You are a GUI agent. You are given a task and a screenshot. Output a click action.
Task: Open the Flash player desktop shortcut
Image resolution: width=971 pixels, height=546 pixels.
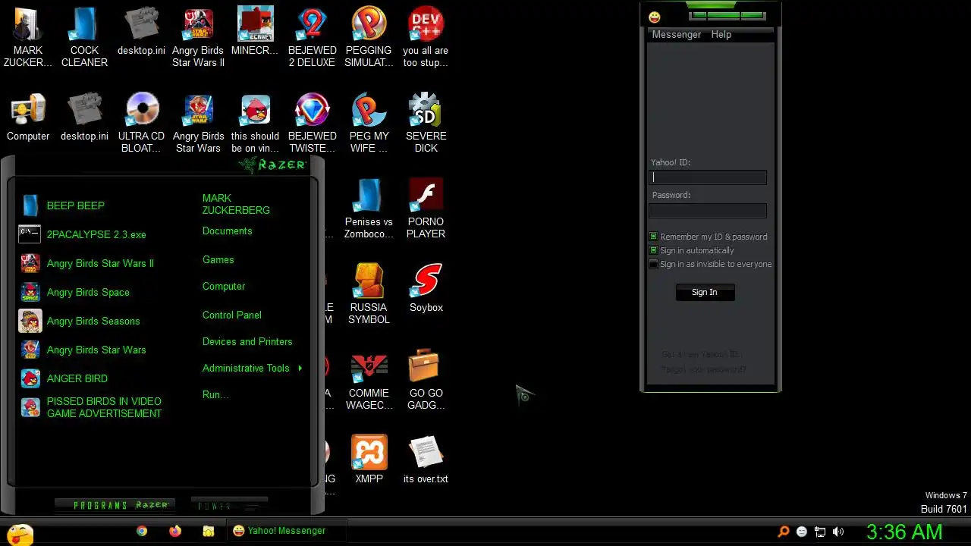click(x=426, y=209)
